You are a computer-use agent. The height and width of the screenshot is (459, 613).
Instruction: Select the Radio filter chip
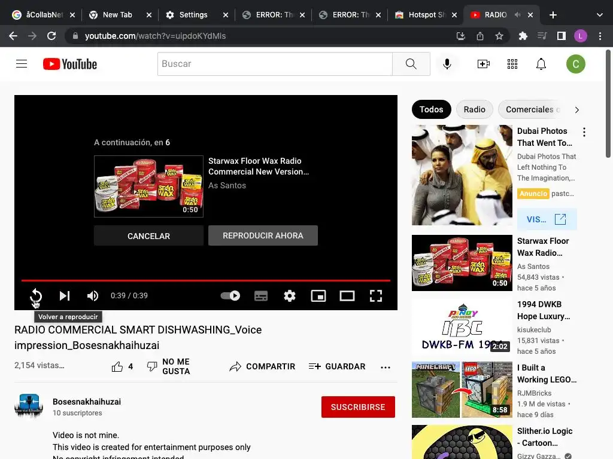click(475, 110)
